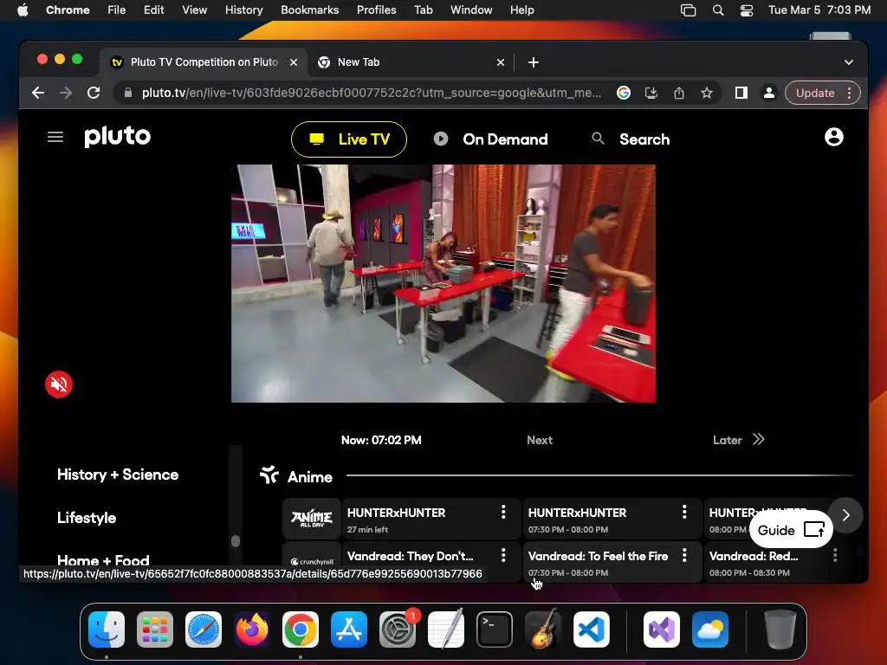Switch to Live TV
887x665 pixels.
point(349,139)
